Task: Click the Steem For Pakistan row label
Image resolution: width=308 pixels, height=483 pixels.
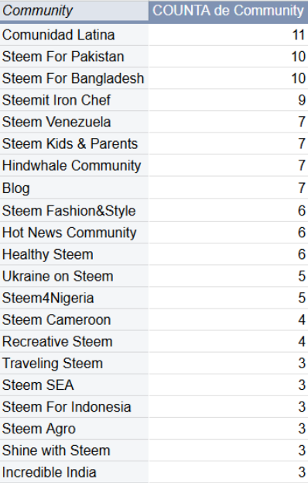Action: tap(74, 57)
